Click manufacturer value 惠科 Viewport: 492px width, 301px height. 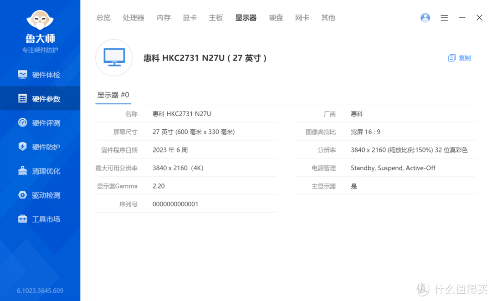[x=357, y=114]
